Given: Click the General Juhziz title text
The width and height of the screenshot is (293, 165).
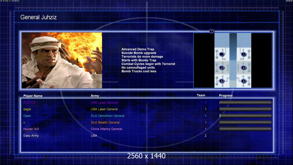Looking at the screenshot, I should coord(38,17).
